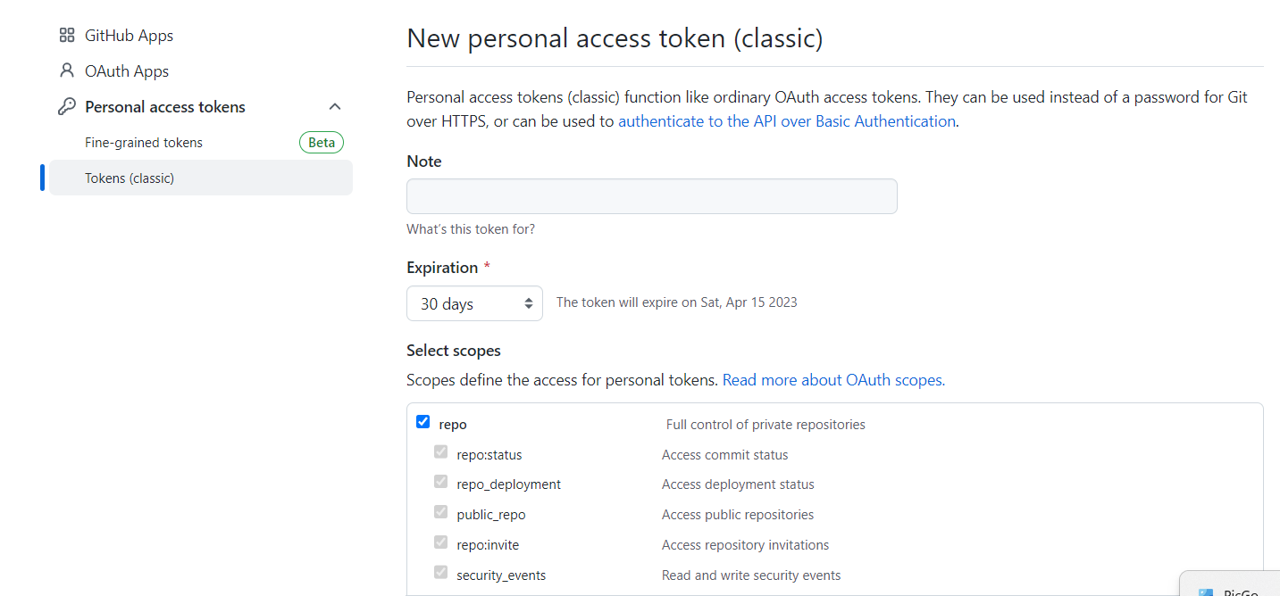The image size is (1280, 596).
Task: Click the PicGo icon at bottom right
Action: click(1206, 592)
